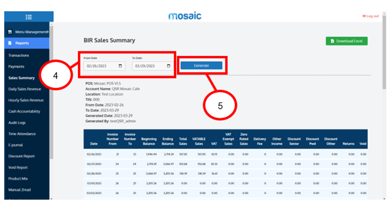
Task: Click the 352.68 total sales cell
Action: coord(183,164)
